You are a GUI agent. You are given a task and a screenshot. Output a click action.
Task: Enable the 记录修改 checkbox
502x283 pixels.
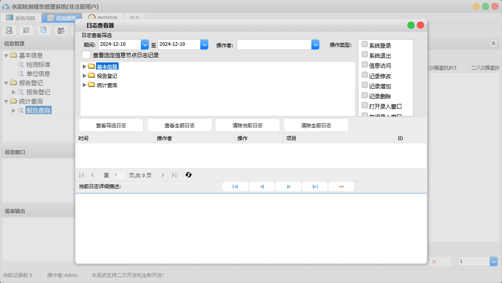[365, 75]
